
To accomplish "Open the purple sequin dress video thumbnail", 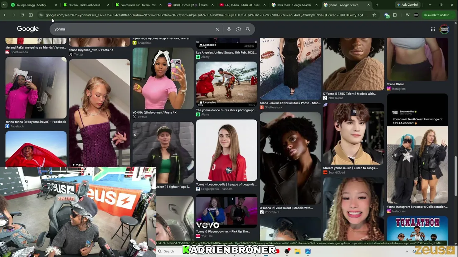I will pos(99,113).
